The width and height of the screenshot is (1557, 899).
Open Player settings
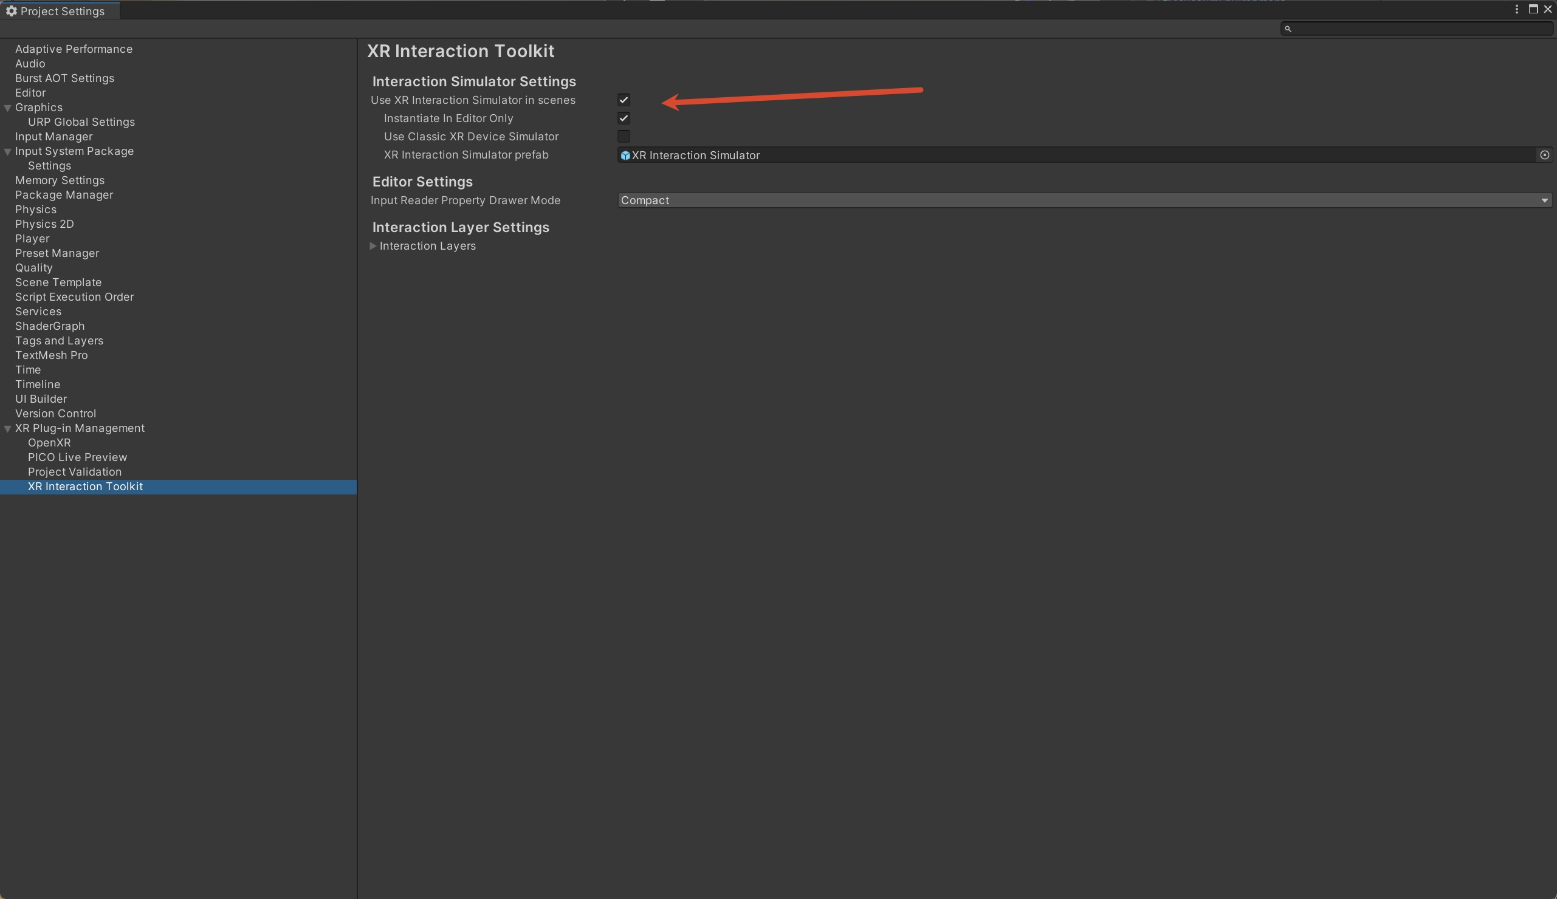[x=32, y=239]
